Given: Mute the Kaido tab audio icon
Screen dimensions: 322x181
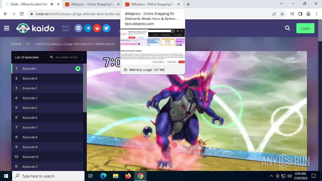Looking at the screenshot, I should coord(52,4).
